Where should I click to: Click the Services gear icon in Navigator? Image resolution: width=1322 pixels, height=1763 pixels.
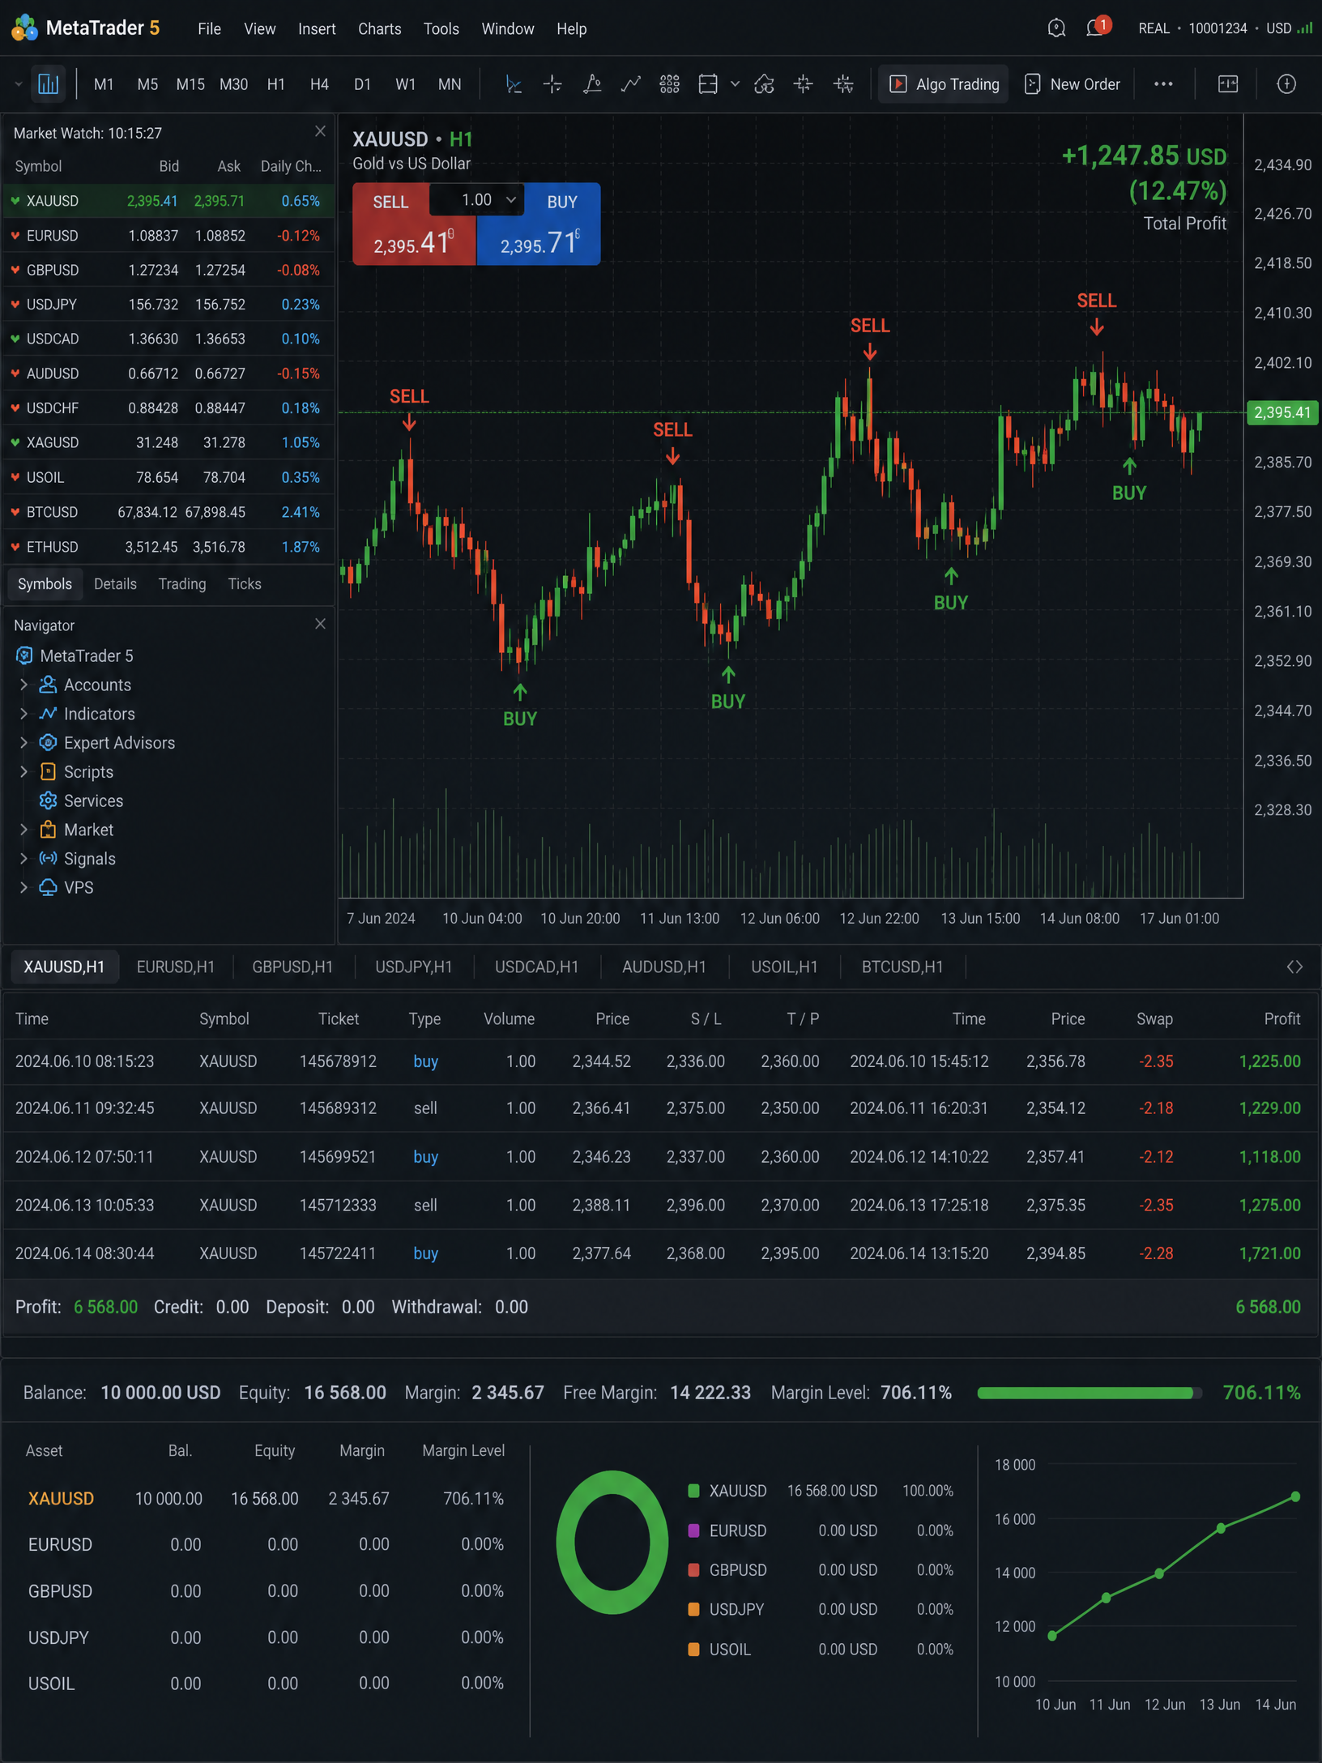[x=48, y=800]
